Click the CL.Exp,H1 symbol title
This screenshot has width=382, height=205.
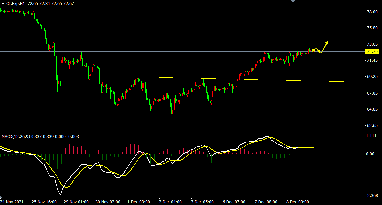15,3
